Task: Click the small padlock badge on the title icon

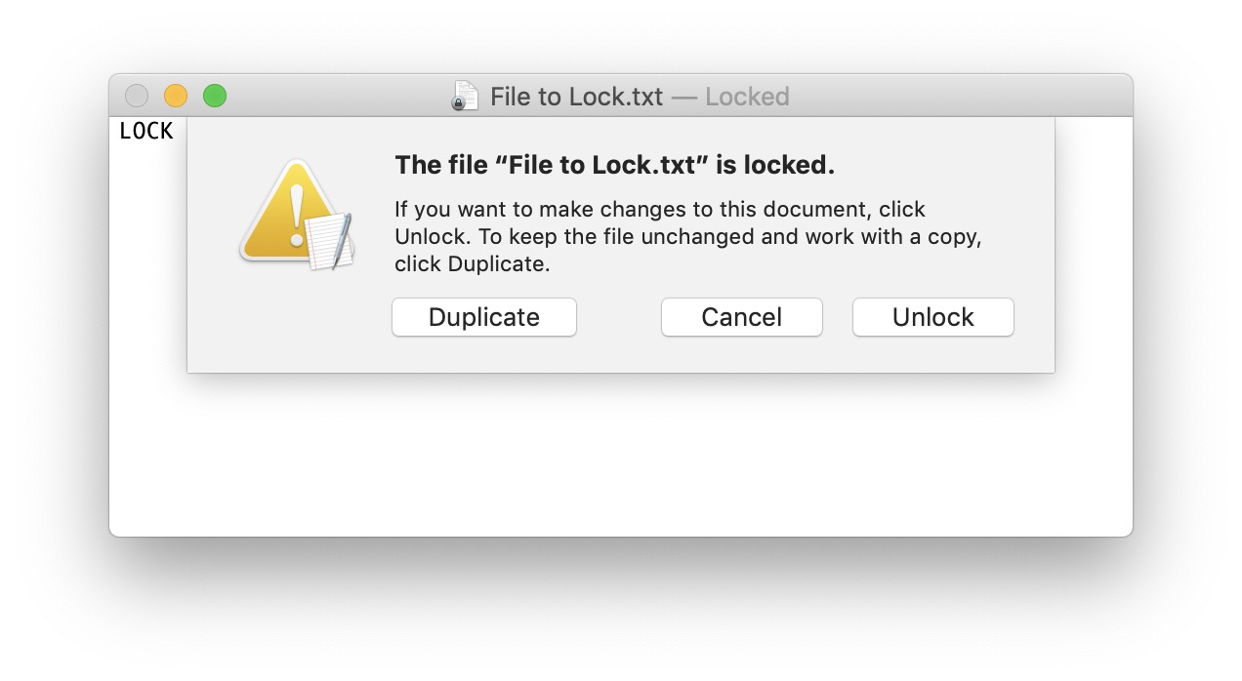Action: pyautogui.click(x=458, y=103)
